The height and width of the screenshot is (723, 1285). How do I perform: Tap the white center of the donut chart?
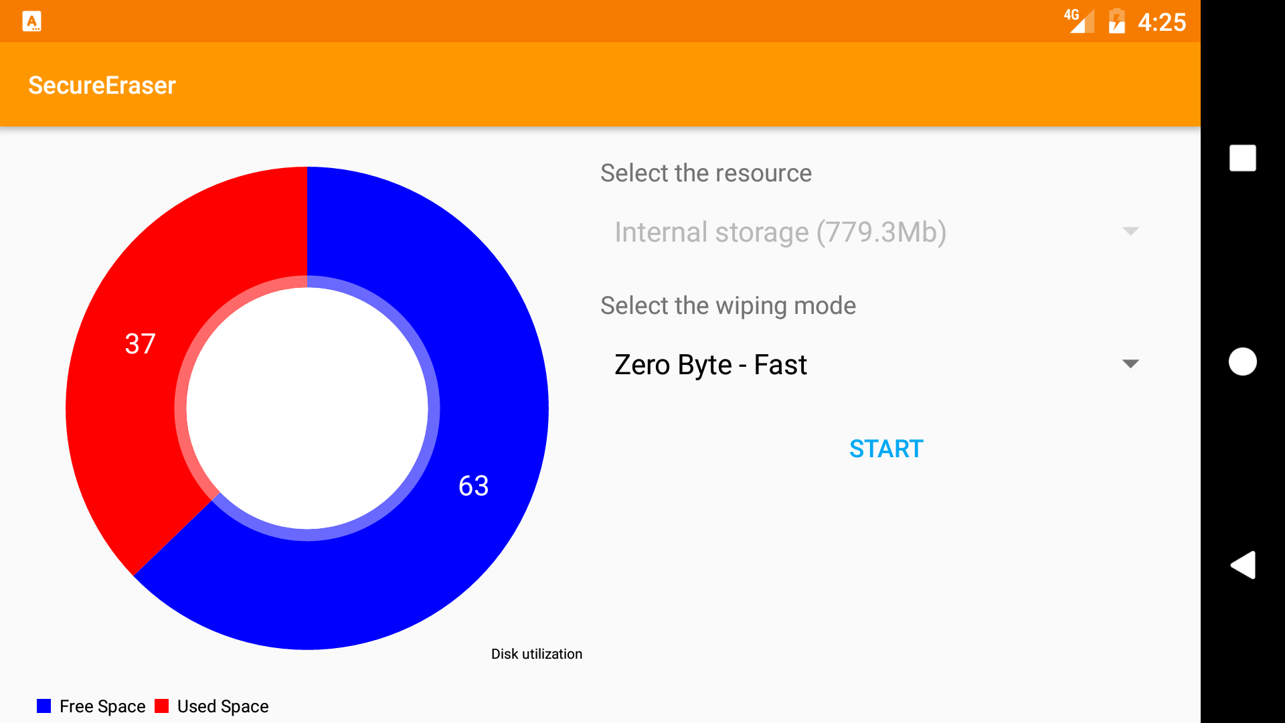pyautogui.click(x=307, y=408)
